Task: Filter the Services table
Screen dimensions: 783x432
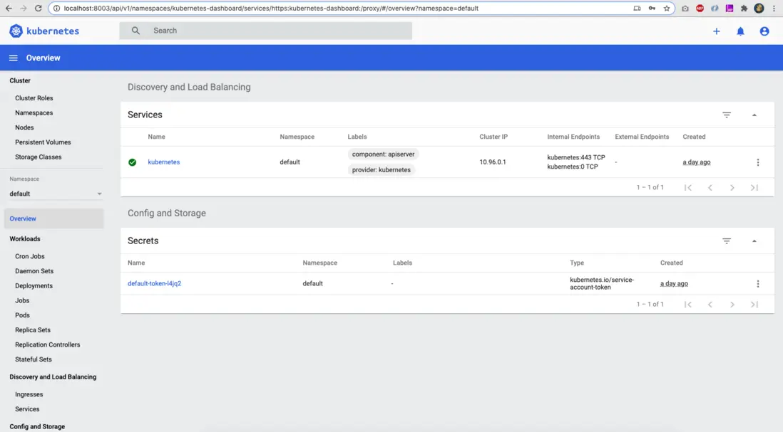Action: tap(727, 115)
